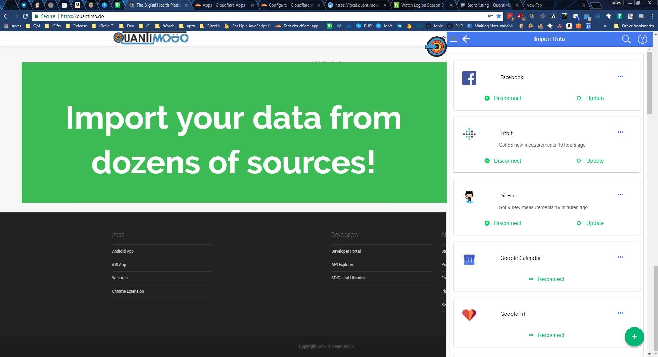
Task: Open GitHub card's three-dot options menu
Action: click(620, 195)
